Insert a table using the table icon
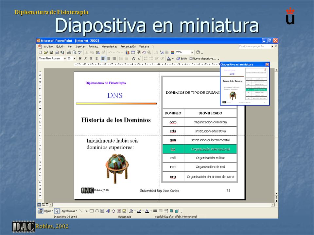The image size is (314, 235). 133,52
